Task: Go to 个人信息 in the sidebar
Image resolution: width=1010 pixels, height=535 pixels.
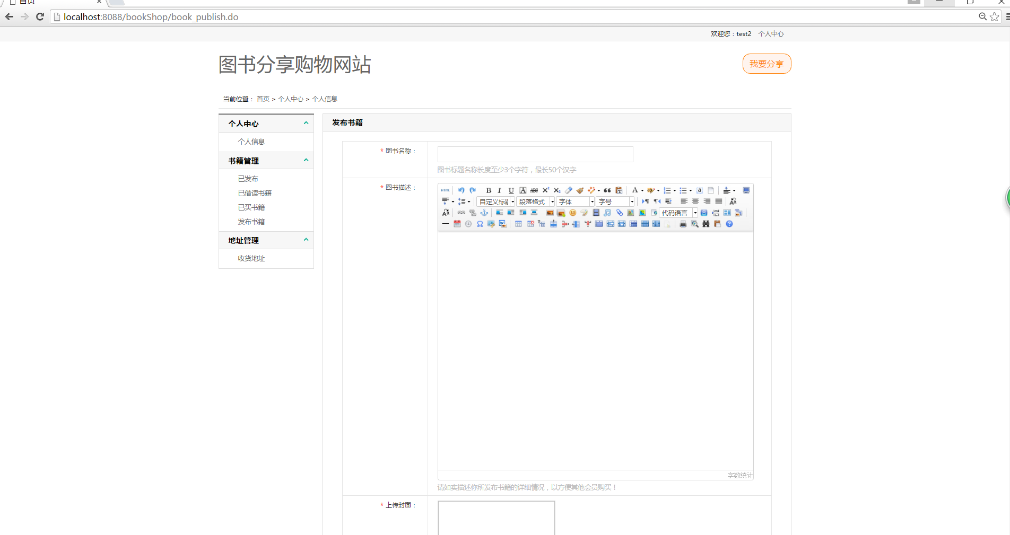Action: (x=251, y=142)
